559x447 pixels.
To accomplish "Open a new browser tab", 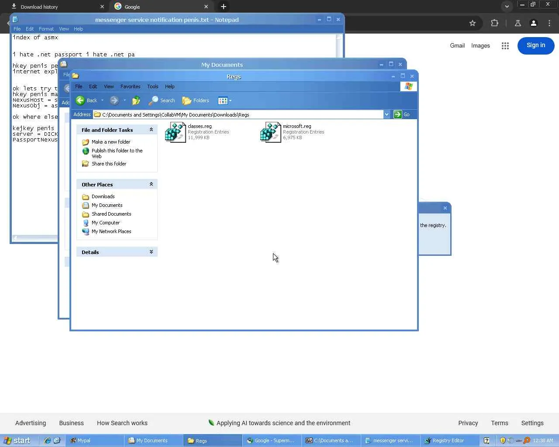I will click(x=224, y=7).
